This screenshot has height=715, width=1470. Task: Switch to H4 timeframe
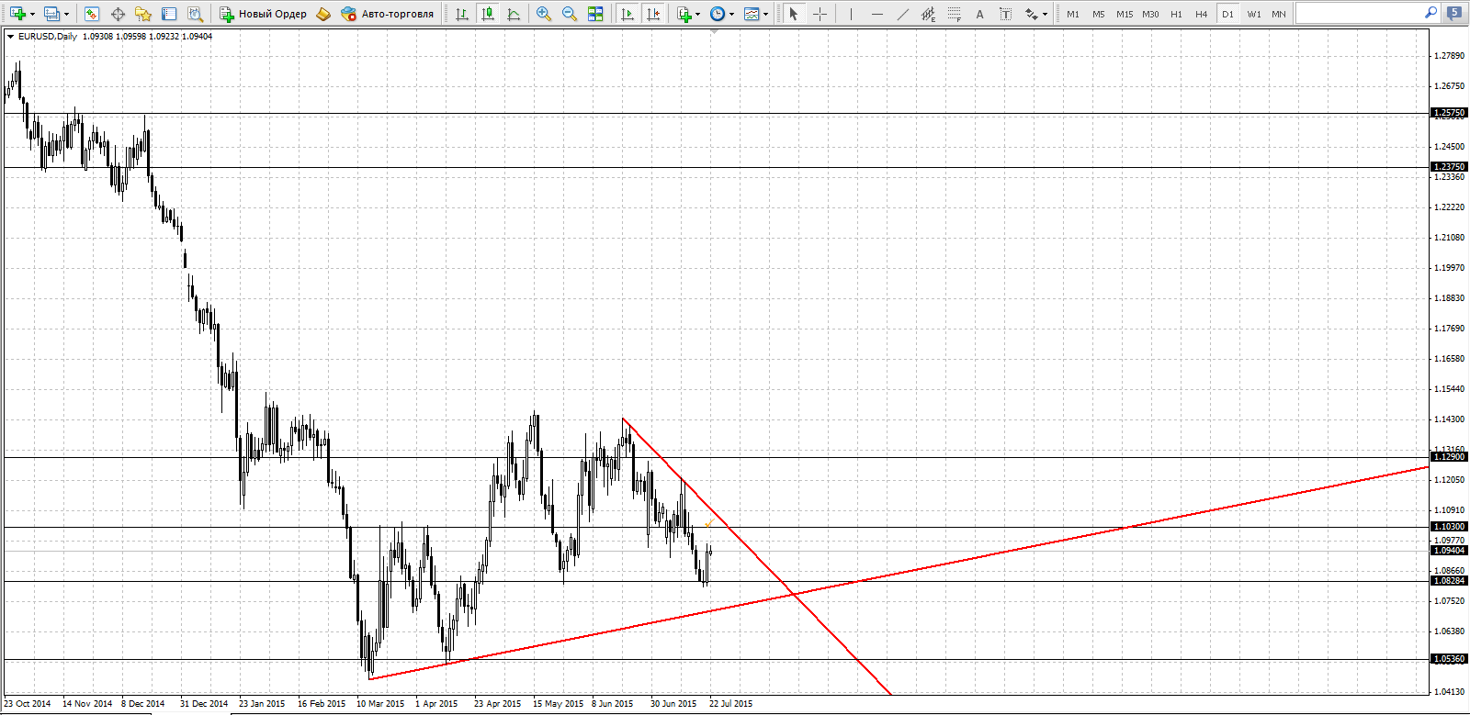coord(1202,14)
